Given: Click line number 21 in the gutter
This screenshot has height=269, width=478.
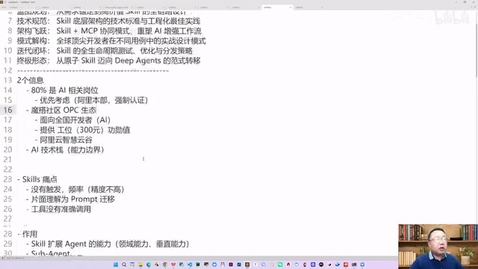Looking at the screenshot, I should [x=8, y=159].
